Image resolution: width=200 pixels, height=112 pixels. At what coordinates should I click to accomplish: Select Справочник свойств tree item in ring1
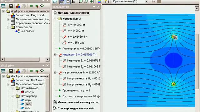(32, 23)
